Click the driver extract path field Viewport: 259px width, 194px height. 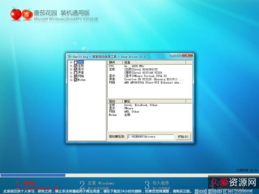click(151, 137)
